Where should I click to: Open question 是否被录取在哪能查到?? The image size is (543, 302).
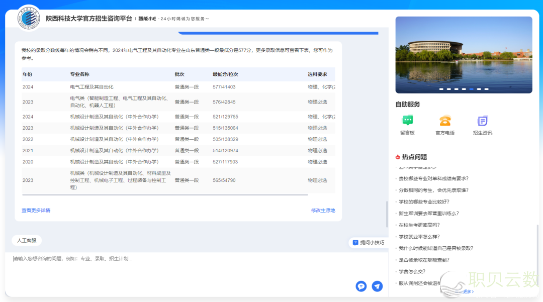[x=424, y=260]
